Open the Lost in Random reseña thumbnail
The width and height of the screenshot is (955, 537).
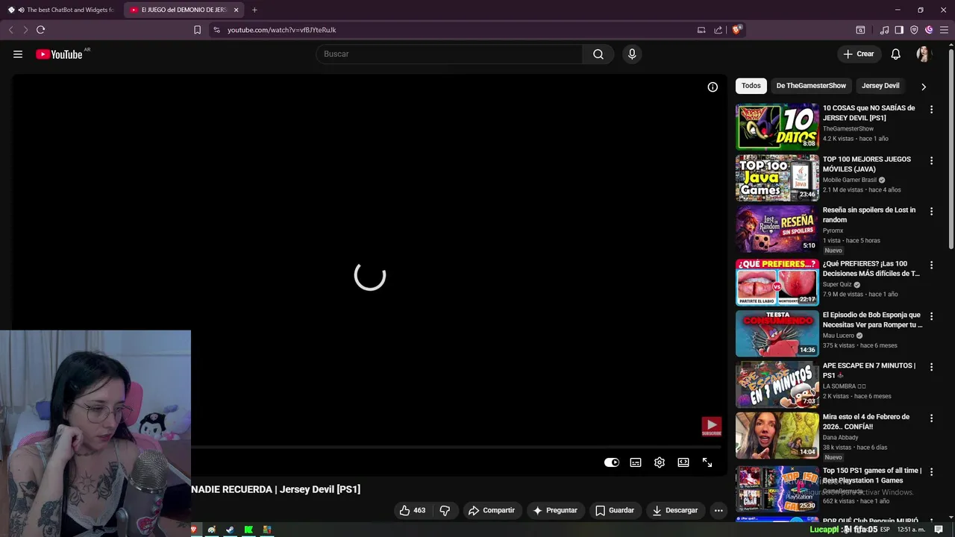(x=777, y=229)
